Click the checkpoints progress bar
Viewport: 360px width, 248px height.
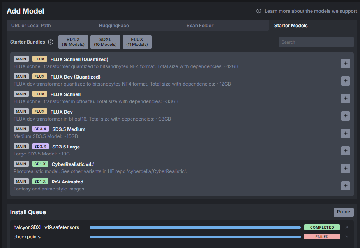pos(195,237)
